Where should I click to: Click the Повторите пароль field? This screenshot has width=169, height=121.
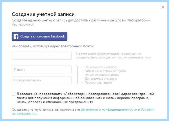click(x=42, y=80)
